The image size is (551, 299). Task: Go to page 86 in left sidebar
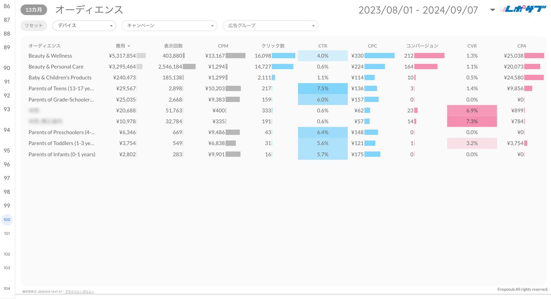click(x=7, y=6)
